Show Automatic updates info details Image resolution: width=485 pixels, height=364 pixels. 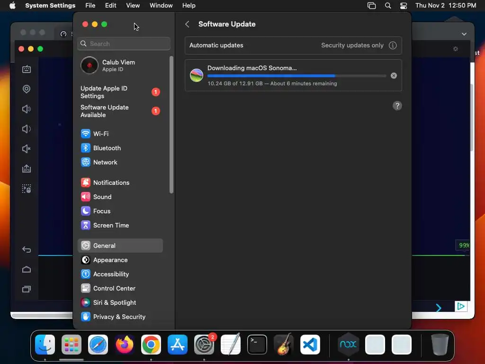[x=393, y=45]
